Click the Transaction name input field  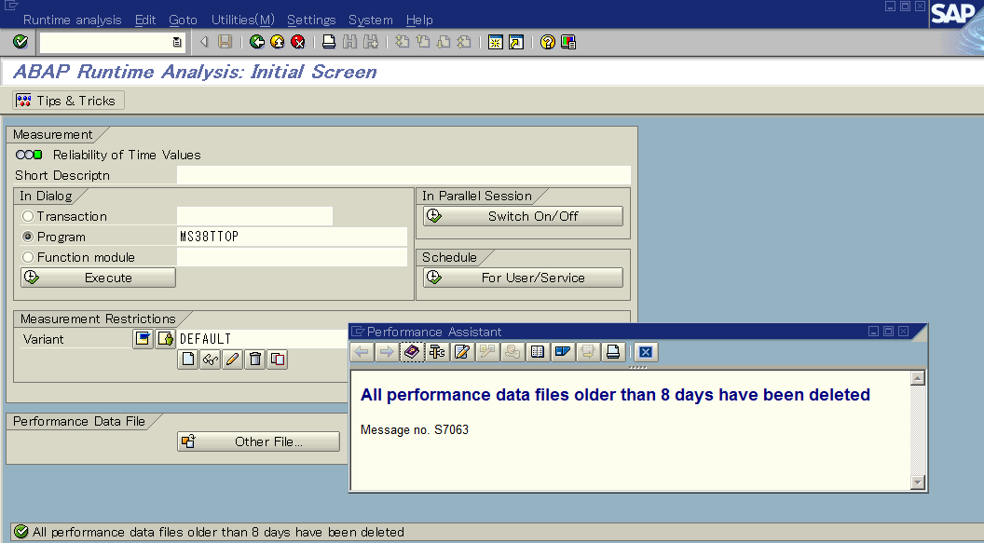[x=254, y=216]
